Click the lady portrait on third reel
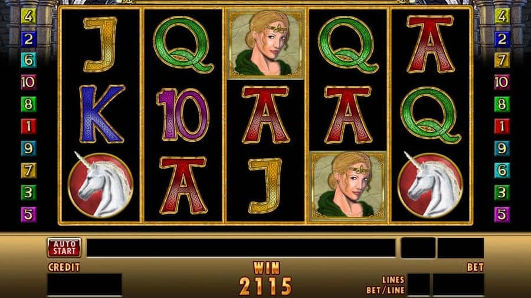The image size is (531, 298). pyautogui.click(x=265, y=44)
